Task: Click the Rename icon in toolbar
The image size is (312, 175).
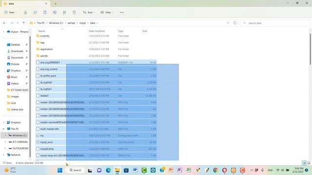Action: (55, 12)
